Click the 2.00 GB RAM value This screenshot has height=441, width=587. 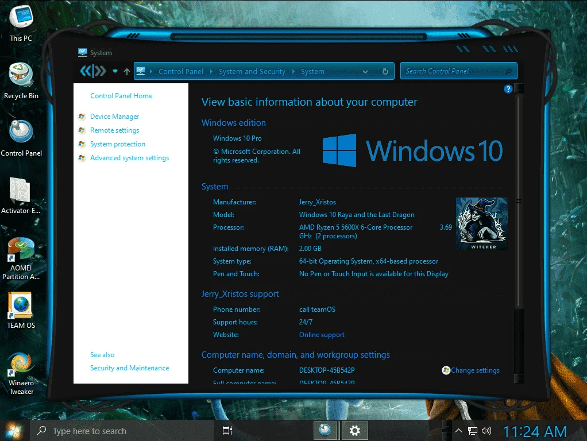tap(310, 249)
